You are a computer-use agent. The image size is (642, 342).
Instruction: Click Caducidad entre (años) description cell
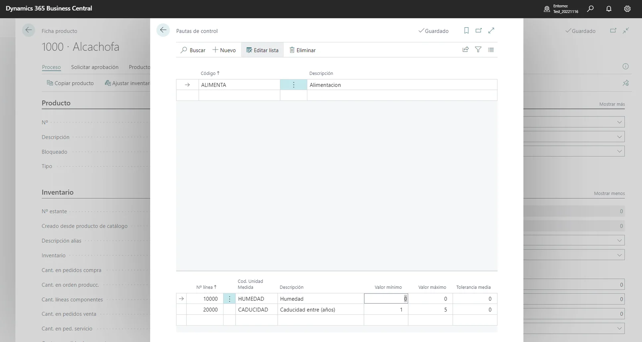tap(321, 310)
